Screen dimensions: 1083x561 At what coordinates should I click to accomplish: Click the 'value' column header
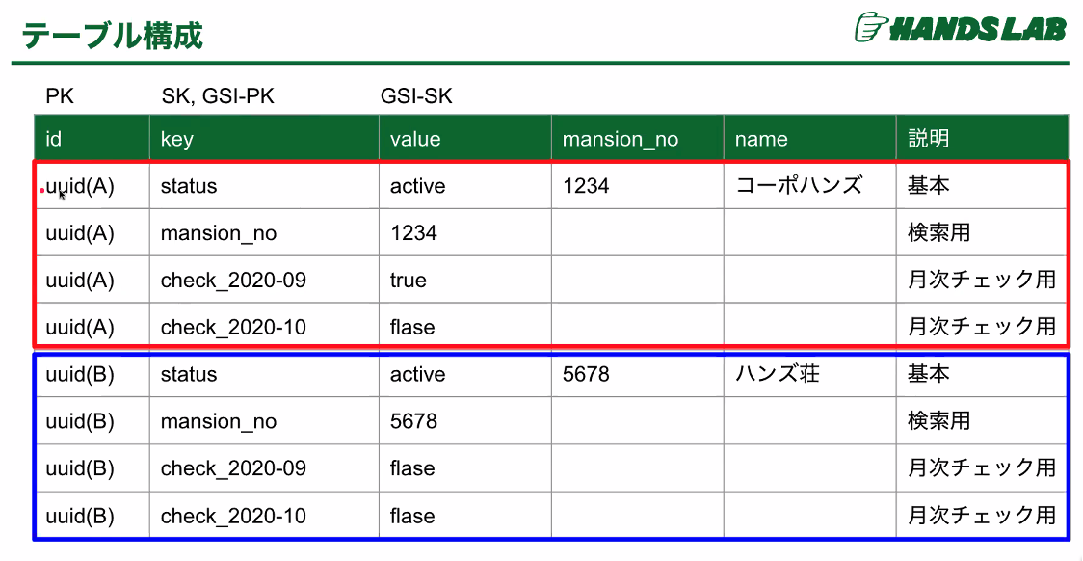[x=464, y=139]
